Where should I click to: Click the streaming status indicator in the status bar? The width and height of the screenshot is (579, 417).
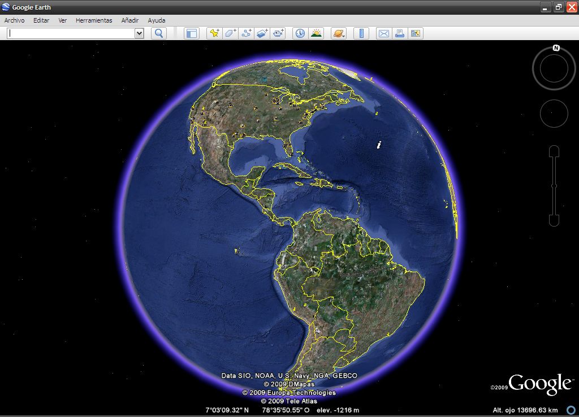tap(571, 410)
